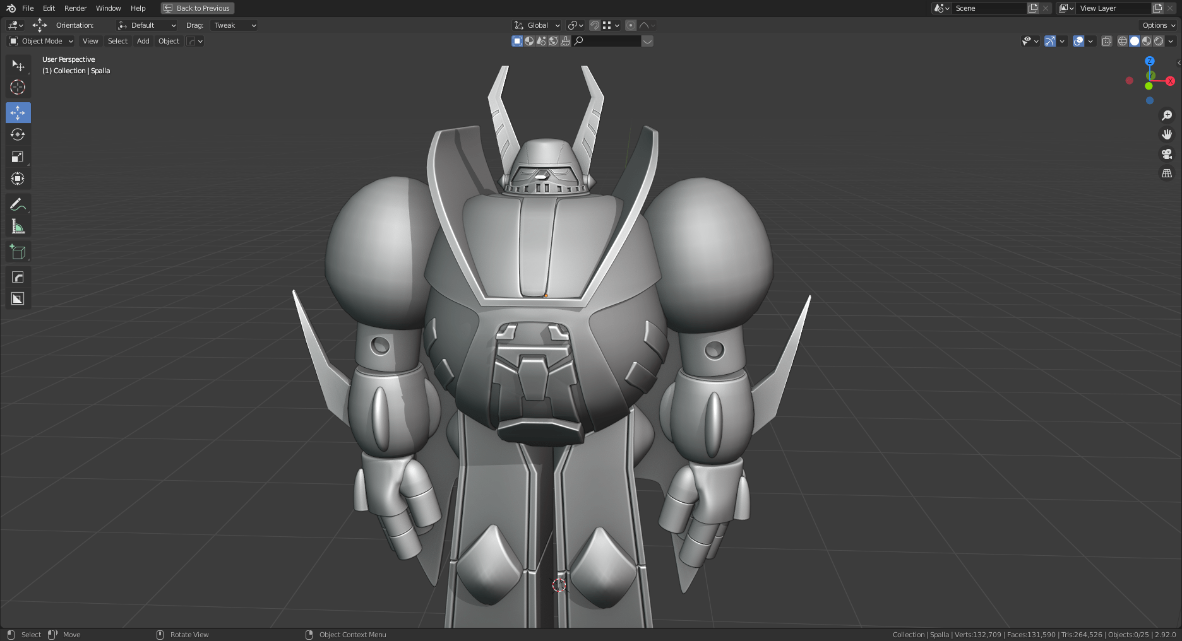Open the viewport Add menu
The image size is (1182, 641).
[x=143, y=41]
